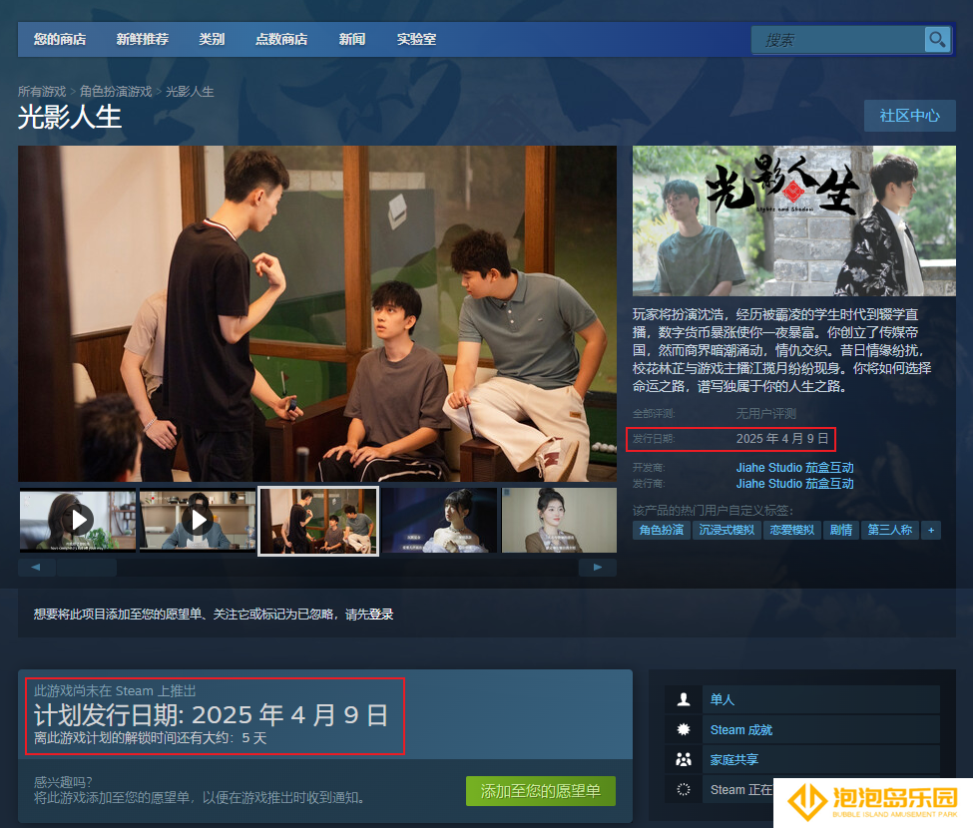The image size is (973, 828).
Task: Open the 类别 menu
Action: tap(212, 40)
